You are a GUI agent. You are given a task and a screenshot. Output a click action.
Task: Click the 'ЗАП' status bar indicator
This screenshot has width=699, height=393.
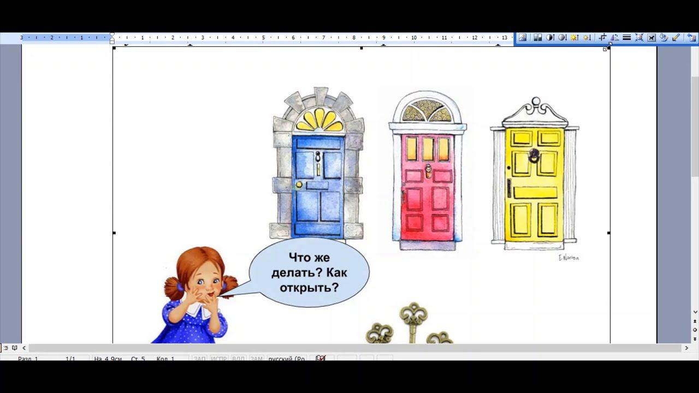(x=199, y=359)
